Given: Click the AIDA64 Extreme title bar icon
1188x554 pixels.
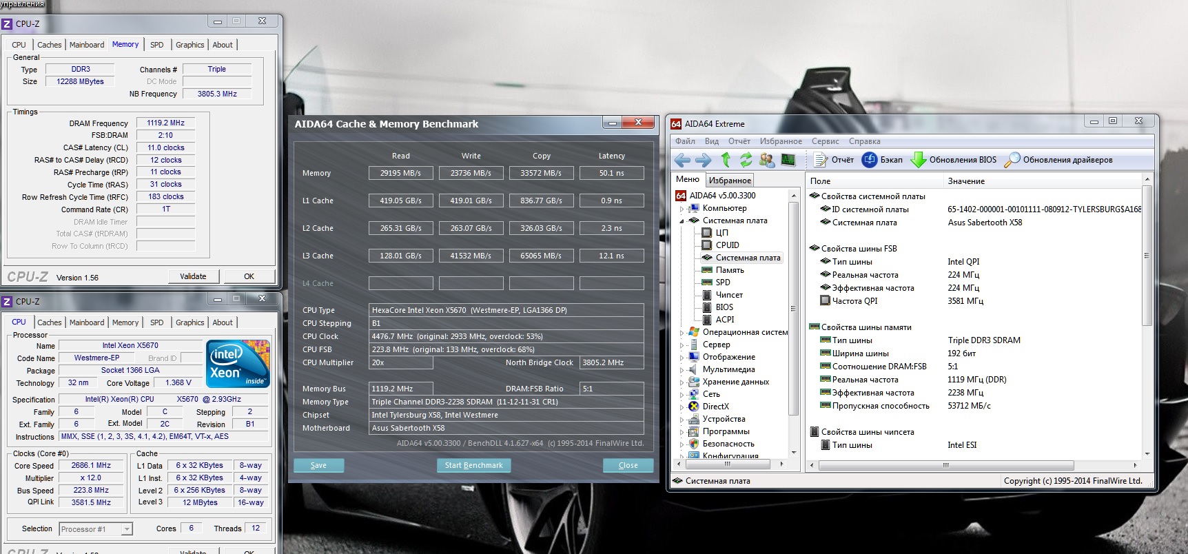Looking at the screenshot, I should click(x=676, y=124).
